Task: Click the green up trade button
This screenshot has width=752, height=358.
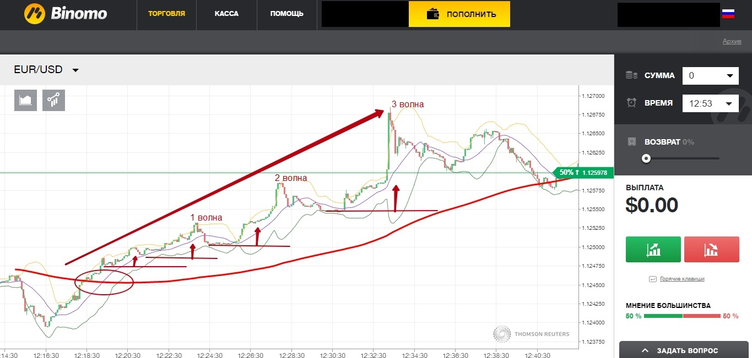Action: point(653,250)
